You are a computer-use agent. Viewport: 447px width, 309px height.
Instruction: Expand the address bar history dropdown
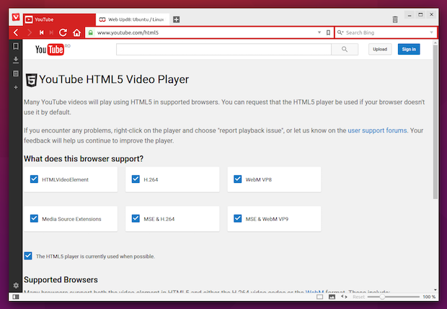[x=319, y=32]
